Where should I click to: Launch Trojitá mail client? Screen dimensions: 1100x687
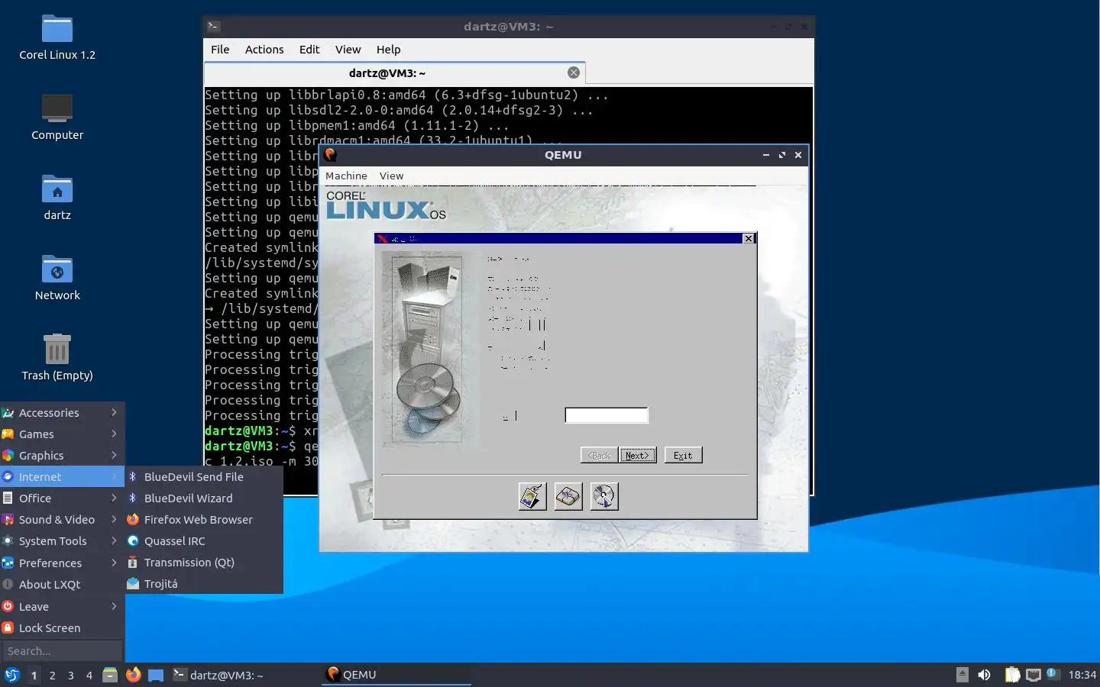point(204,583)
